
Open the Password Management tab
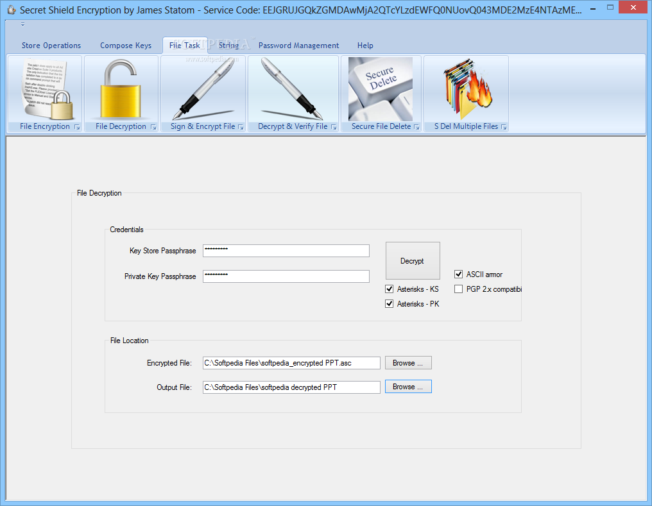pos(298,46)
